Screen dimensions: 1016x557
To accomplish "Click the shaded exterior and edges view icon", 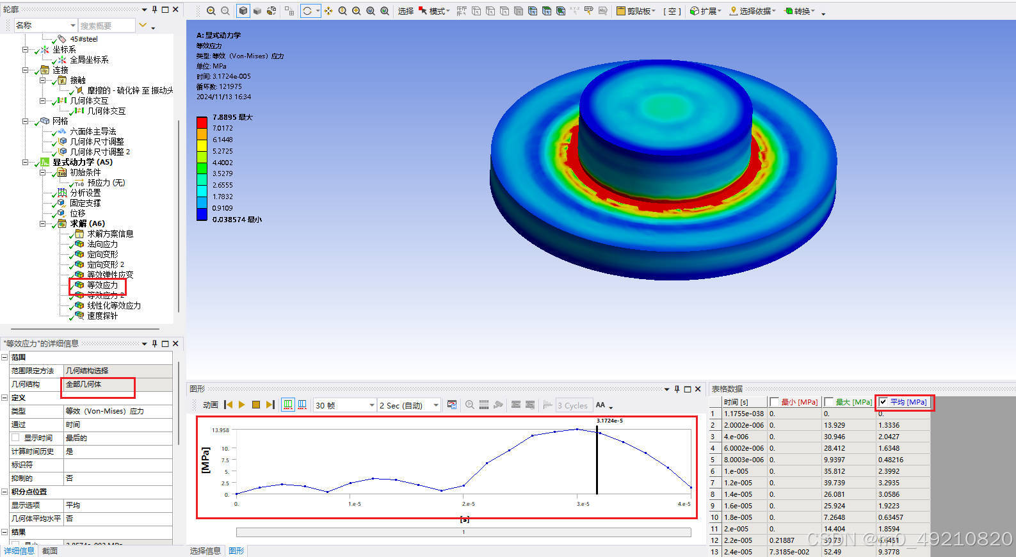I will (x=243, y=11).
